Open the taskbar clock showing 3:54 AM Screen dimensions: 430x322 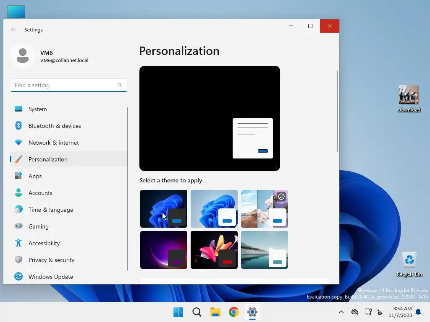[400, 312]
